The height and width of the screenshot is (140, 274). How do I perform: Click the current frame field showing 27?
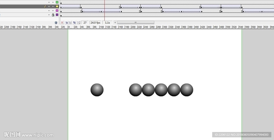coord(85,23)
